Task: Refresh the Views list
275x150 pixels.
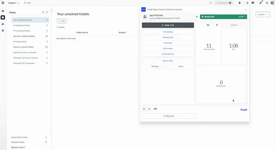Action: [x=47, y=12]
